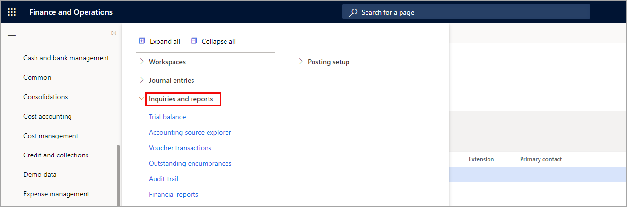
Task: Open Accounting source explorer
Action: coord(190,132)
